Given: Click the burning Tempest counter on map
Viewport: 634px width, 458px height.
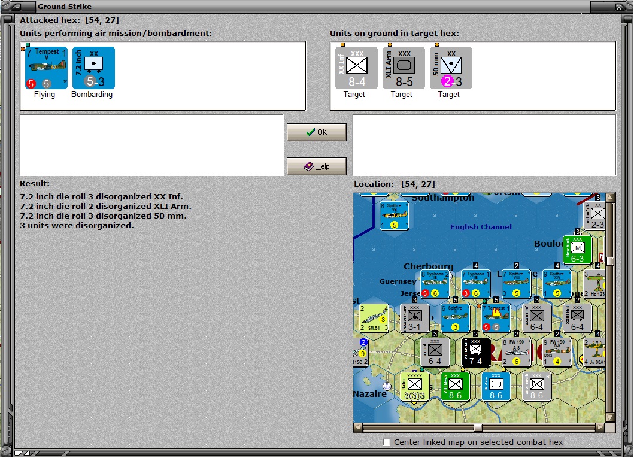Looking at the screenshot, I should 496,318.
